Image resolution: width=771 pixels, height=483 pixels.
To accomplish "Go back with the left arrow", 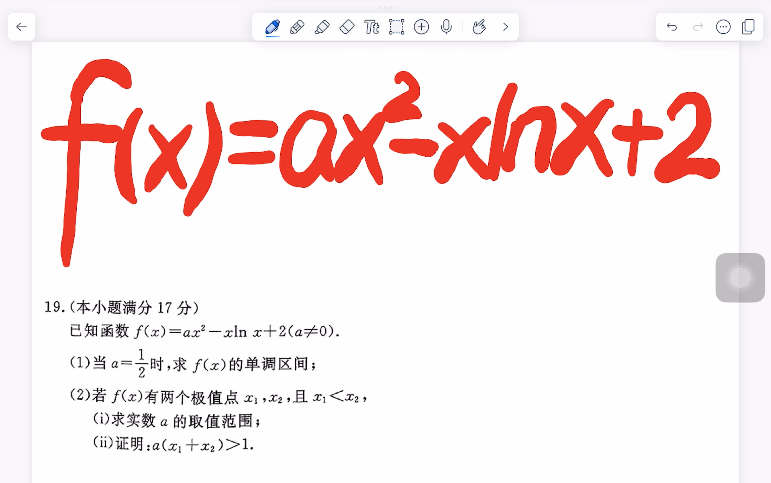I will (21, 27).
